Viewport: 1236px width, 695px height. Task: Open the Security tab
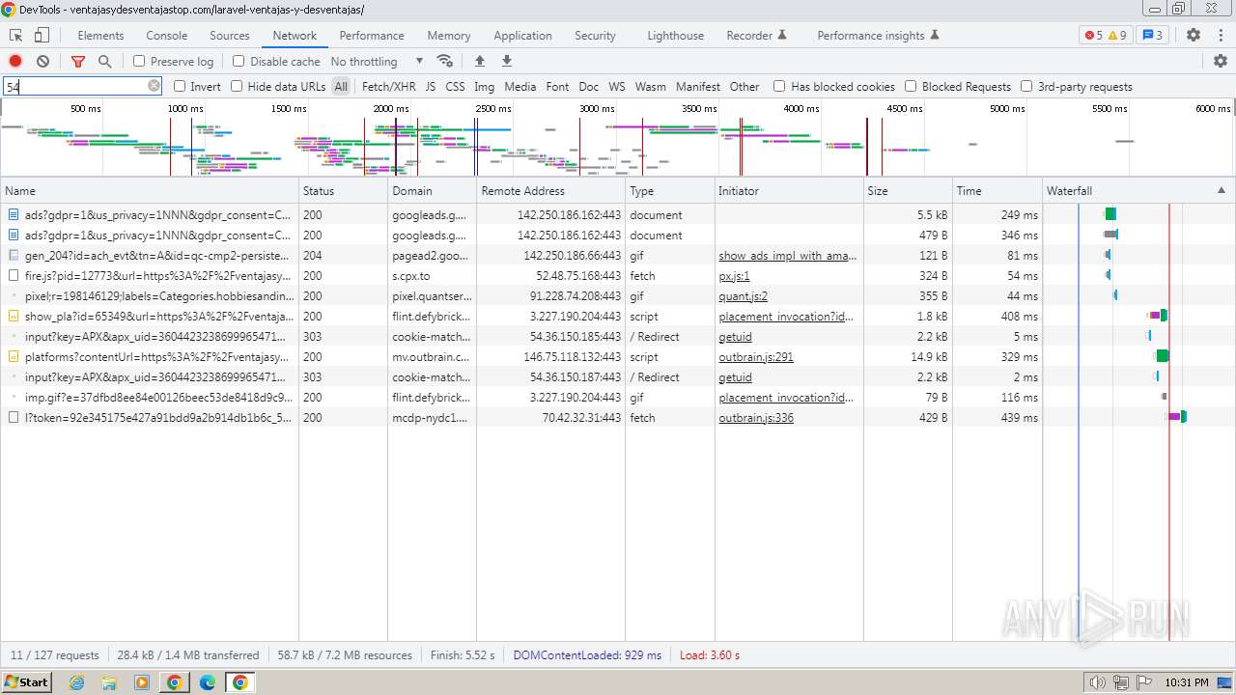[595, 35]
